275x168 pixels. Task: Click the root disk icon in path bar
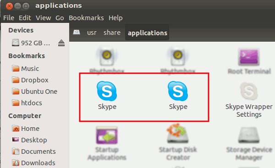coord(77,32)
